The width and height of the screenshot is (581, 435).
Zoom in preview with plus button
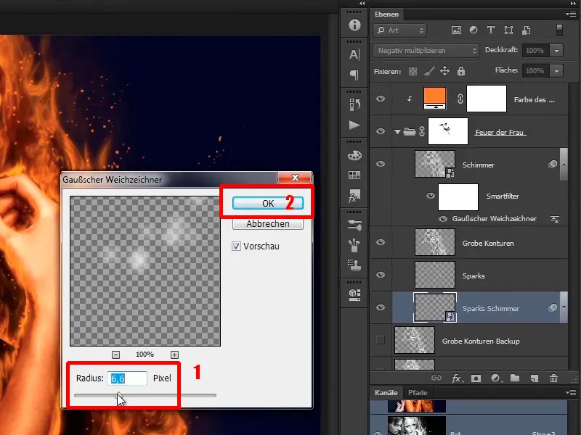174,355
